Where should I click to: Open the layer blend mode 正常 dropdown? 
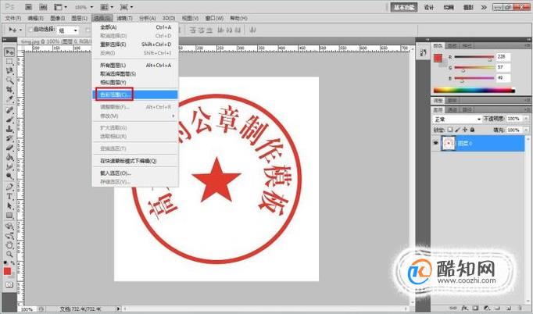[x=457, y=119]
